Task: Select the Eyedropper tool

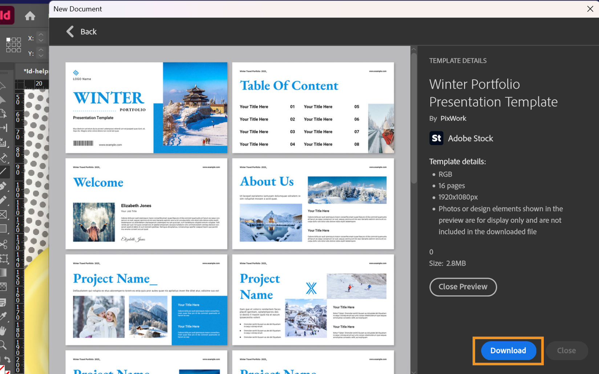Action: [x=3, y=316]
